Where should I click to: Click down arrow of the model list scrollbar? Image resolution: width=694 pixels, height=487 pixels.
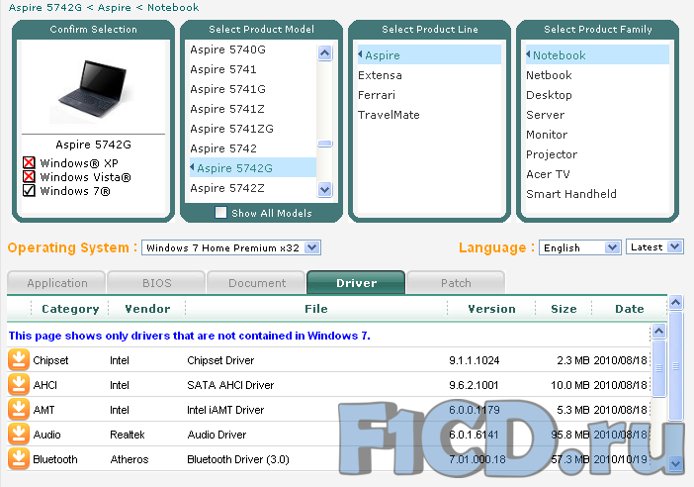(325, 190)
